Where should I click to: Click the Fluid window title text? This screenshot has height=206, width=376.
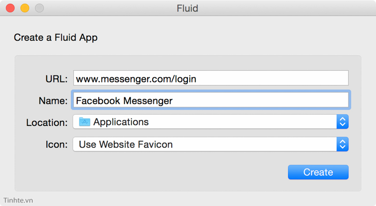187,8
